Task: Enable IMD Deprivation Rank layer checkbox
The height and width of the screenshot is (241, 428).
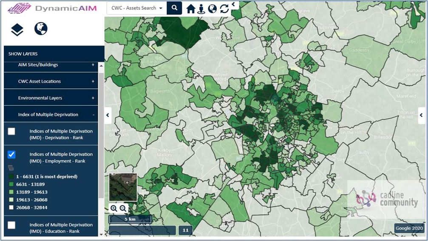Action: pyautogui.click(x=11, y=132)
